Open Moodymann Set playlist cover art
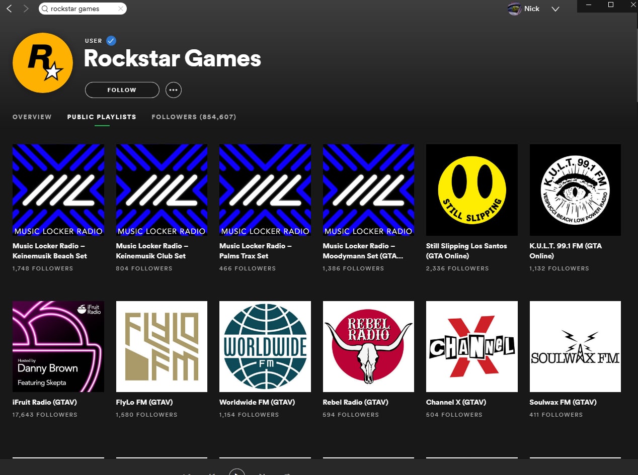 (368, 190)
